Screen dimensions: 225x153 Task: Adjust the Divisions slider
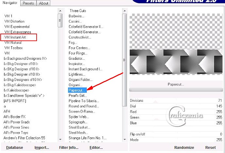pyautogui.click(x=176, y=100)
